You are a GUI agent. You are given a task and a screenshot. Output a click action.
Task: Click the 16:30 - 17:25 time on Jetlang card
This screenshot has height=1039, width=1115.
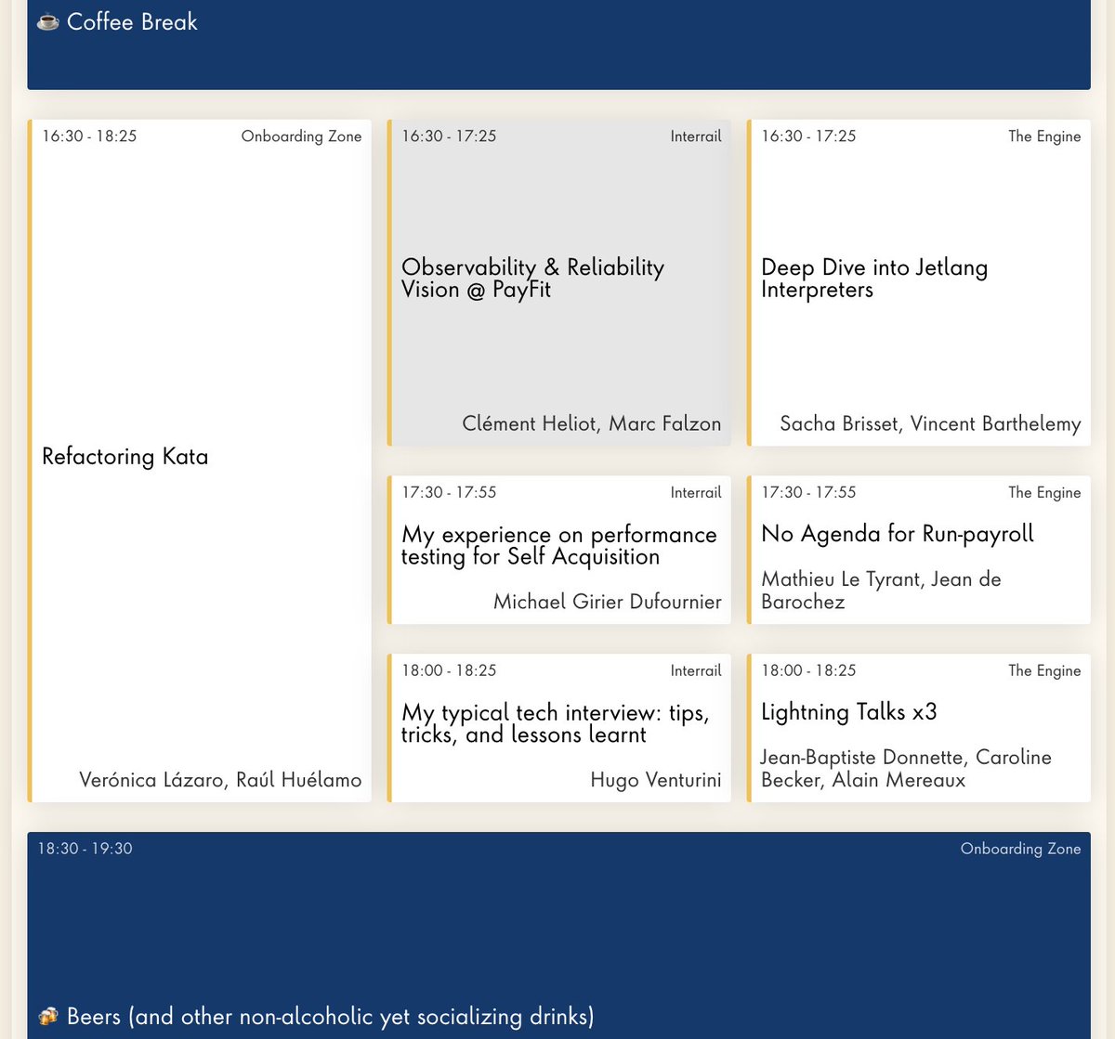click(808, 136)
